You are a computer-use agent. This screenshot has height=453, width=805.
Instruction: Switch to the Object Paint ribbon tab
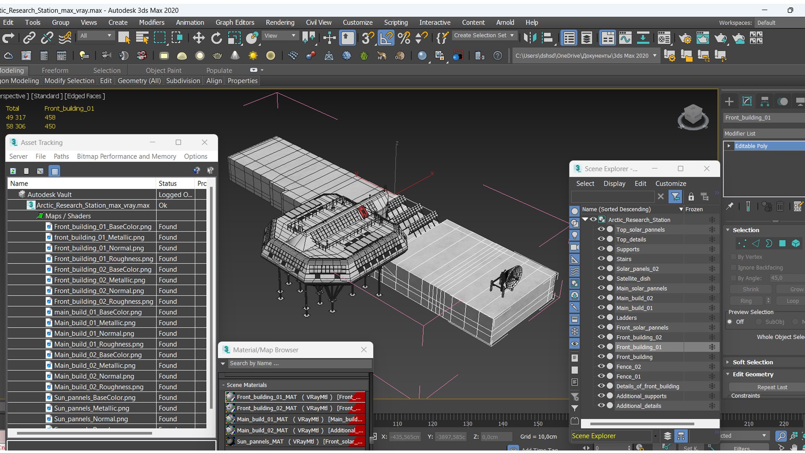(164, 70)
